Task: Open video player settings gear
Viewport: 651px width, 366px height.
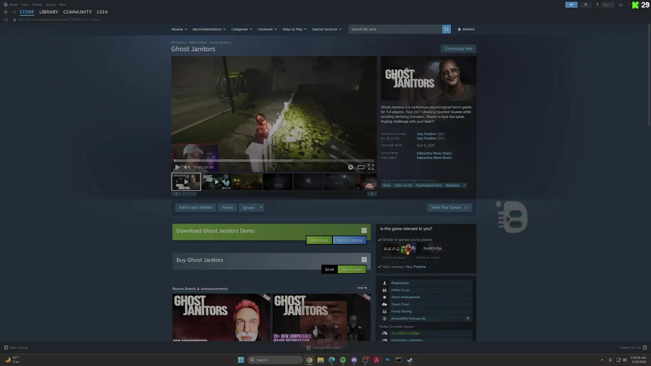Action: (350, 167)
